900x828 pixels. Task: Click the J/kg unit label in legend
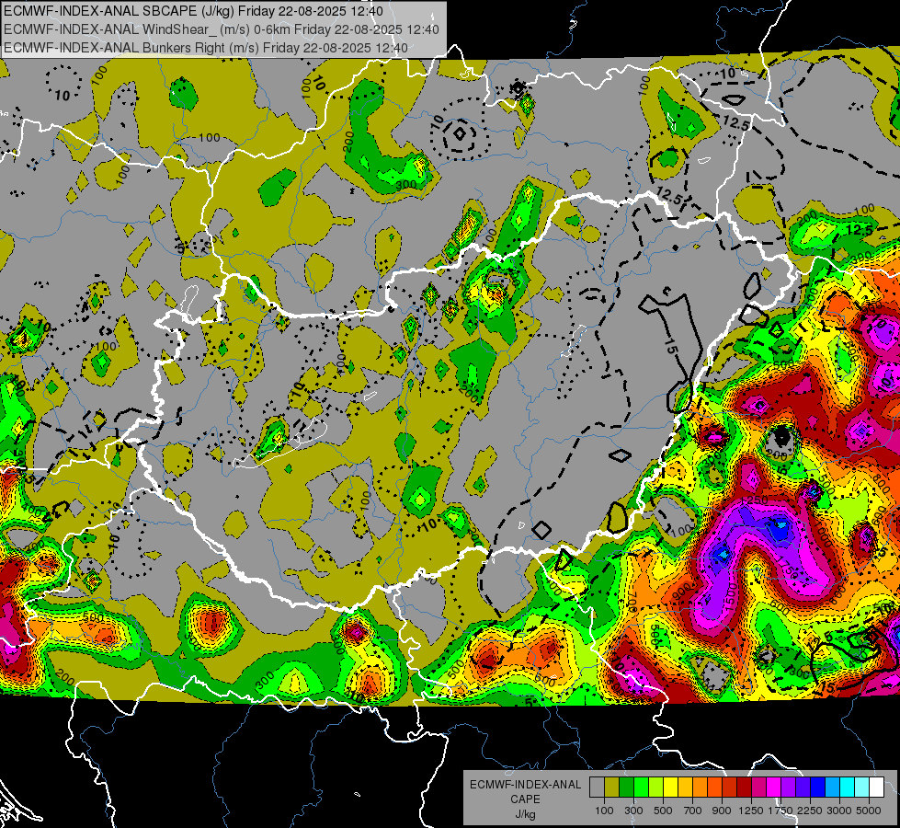525,814
